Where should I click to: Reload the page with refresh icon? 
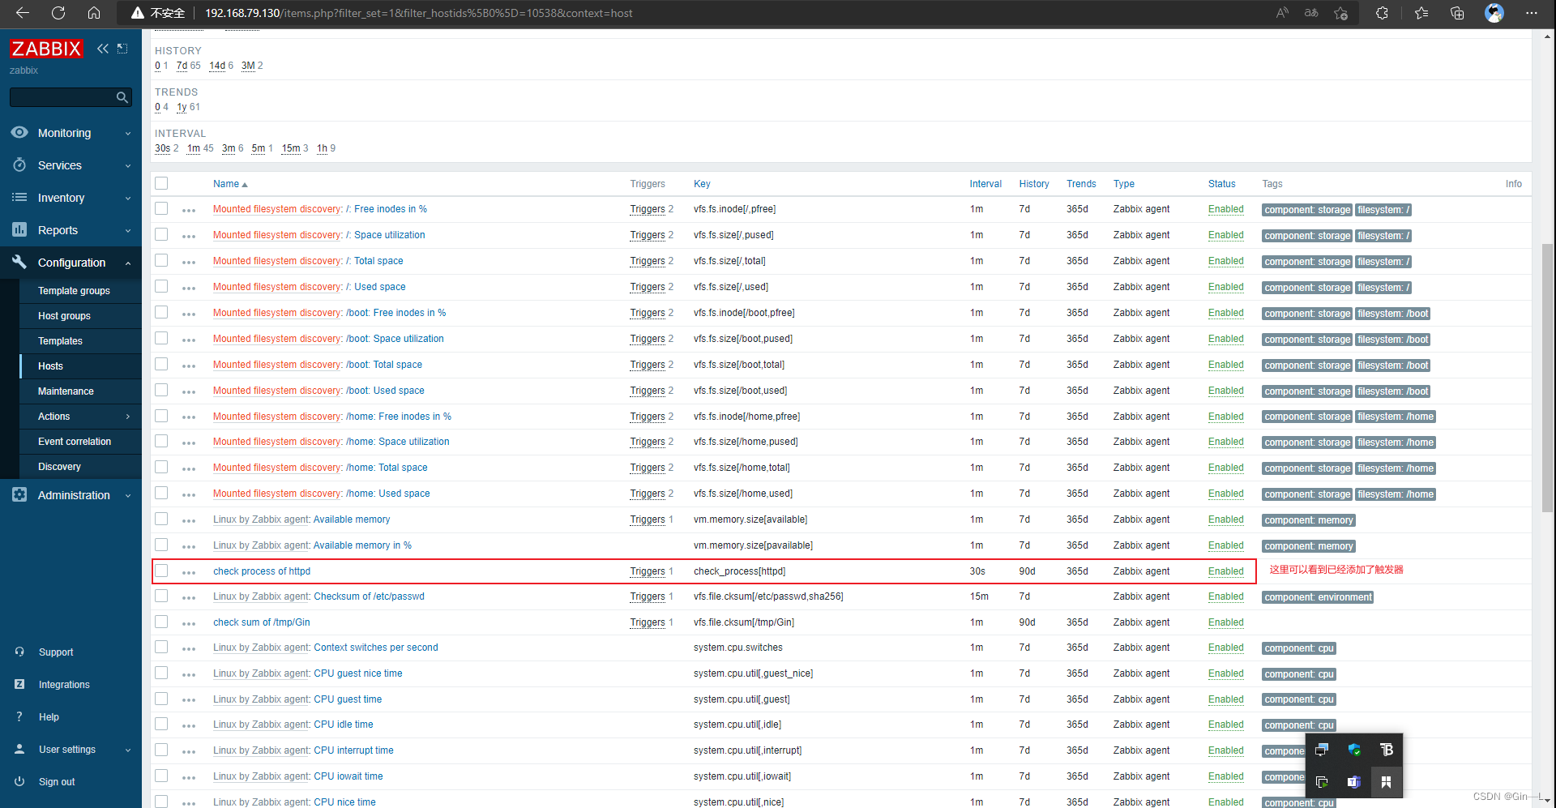point(58,13)
